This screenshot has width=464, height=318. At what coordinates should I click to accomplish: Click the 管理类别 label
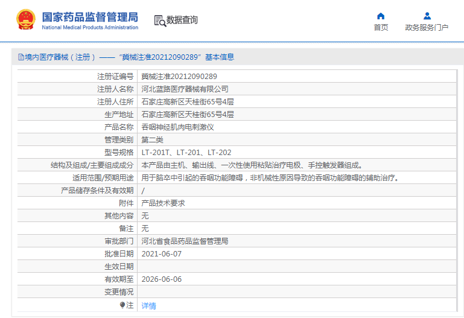[x=119, y=140]
